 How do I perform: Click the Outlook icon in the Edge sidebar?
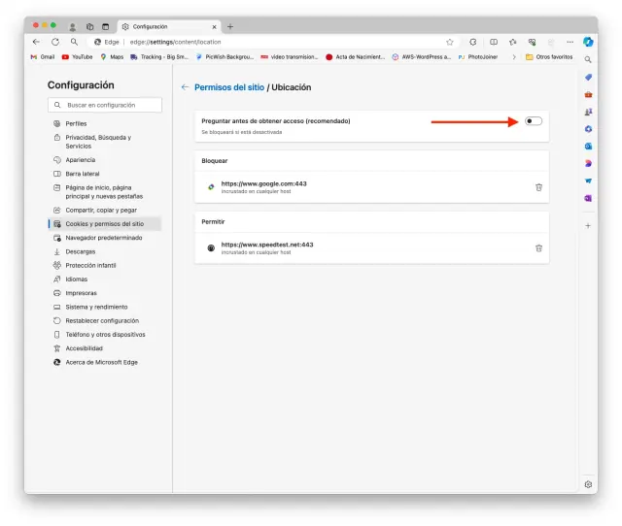point(588,146)
